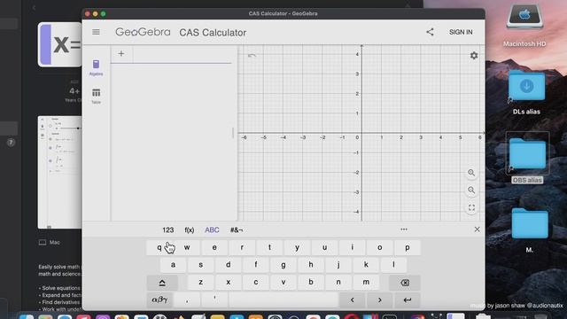567x319 pixels.
Task: Switch to the #&¬ symbols tab
Action: 237,230
